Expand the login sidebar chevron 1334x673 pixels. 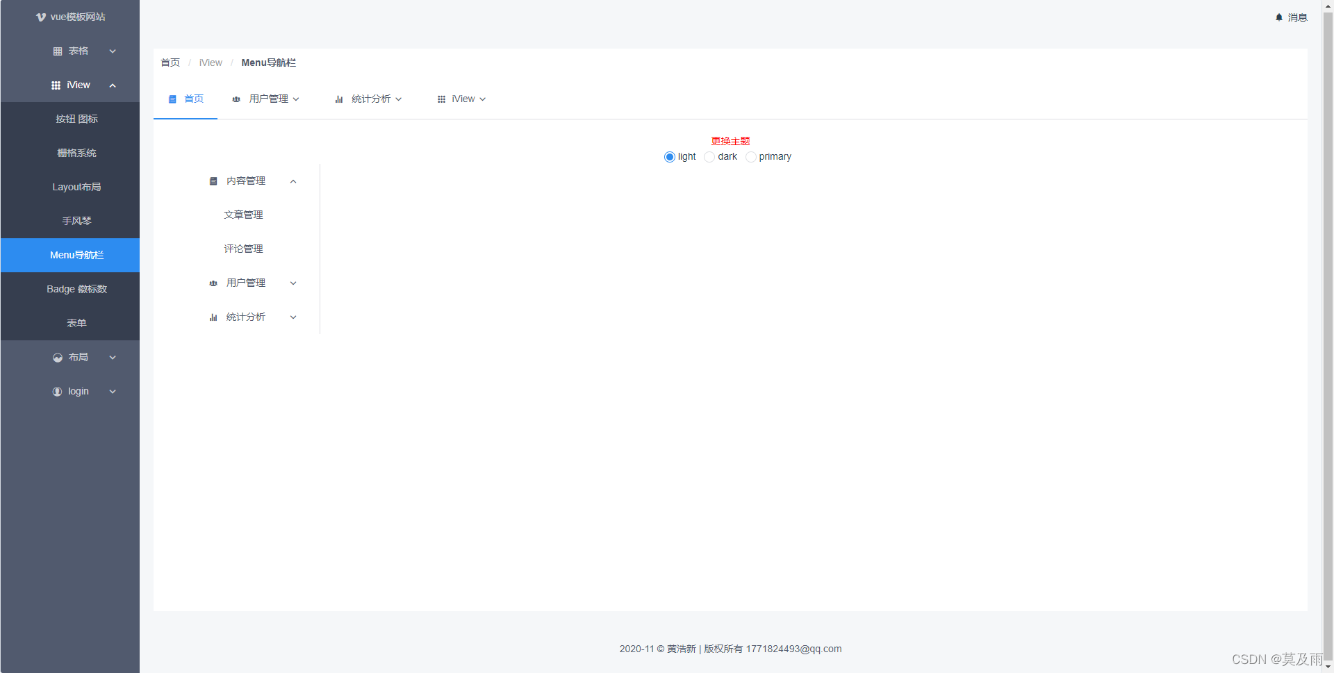[113, 392]
